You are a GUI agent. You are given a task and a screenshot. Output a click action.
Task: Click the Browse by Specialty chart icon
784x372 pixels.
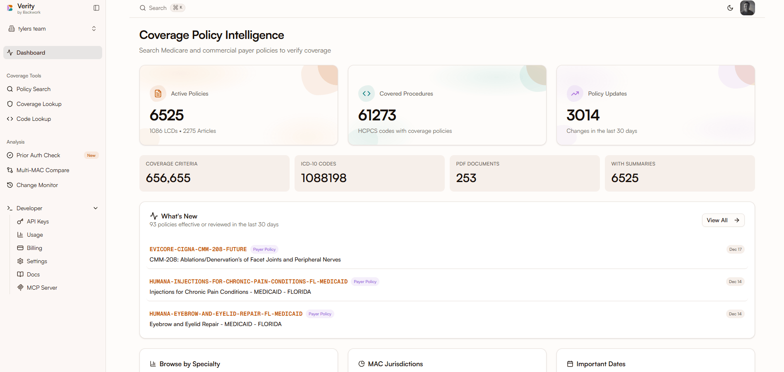(153, 364)
